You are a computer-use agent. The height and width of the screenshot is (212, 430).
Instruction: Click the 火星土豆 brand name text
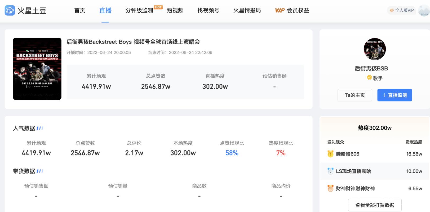[32, 11]
